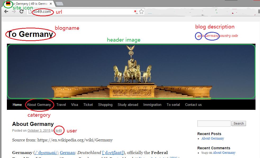The width and height of the screenshot is (260, 158).
Task: Open the Chrome hamburger menu
Action: click(x=259, y=12)
